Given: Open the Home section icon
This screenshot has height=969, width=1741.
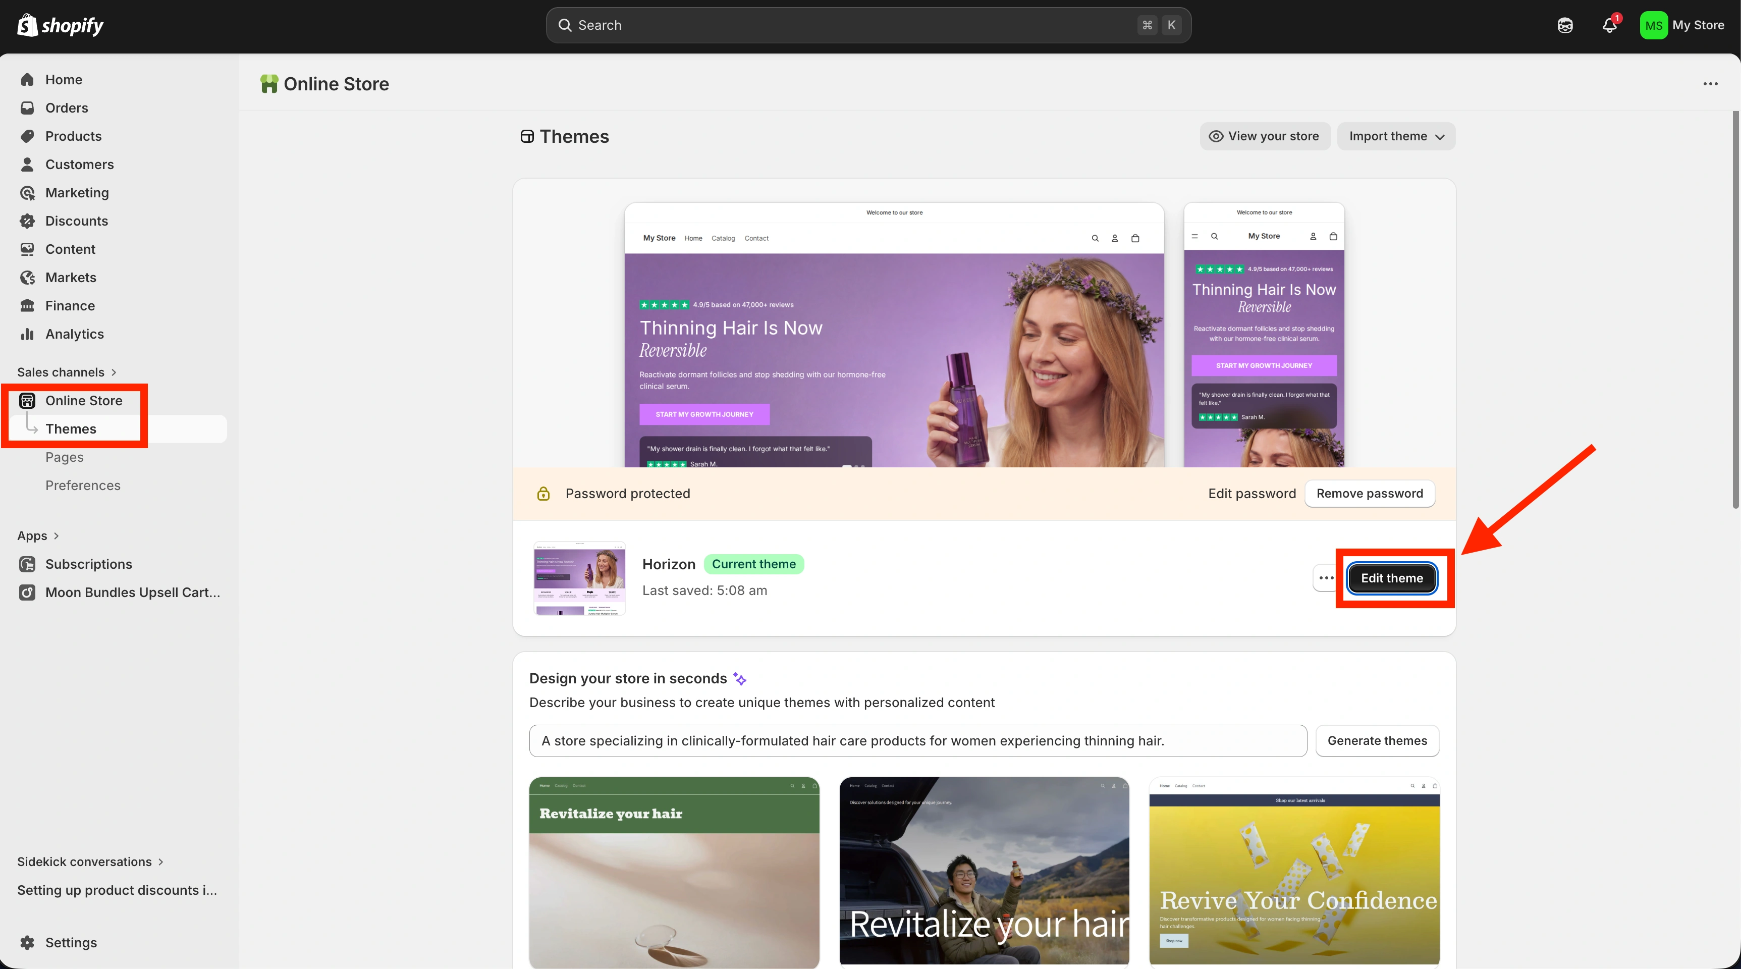Looking at the screenshot, I should 27,79.
